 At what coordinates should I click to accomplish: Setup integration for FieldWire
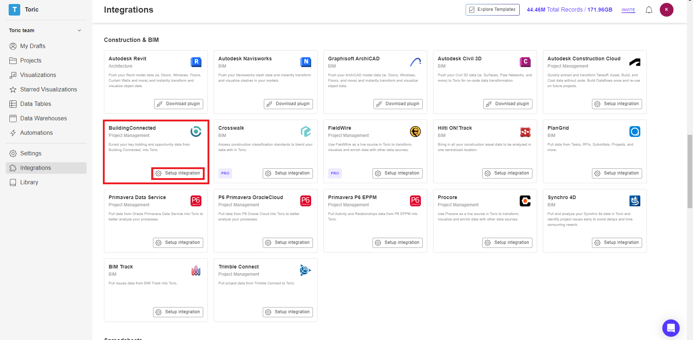397,173
